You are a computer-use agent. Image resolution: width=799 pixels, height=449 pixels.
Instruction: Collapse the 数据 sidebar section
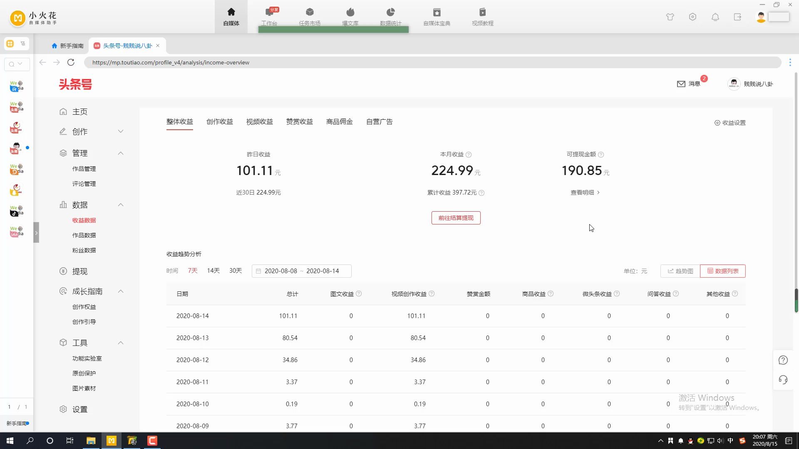pyautogui.click(x=121, y=205)
